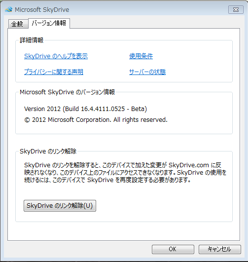
Task: Click the SkyDrive.com mention in unlink description
Action: (189, 165)
